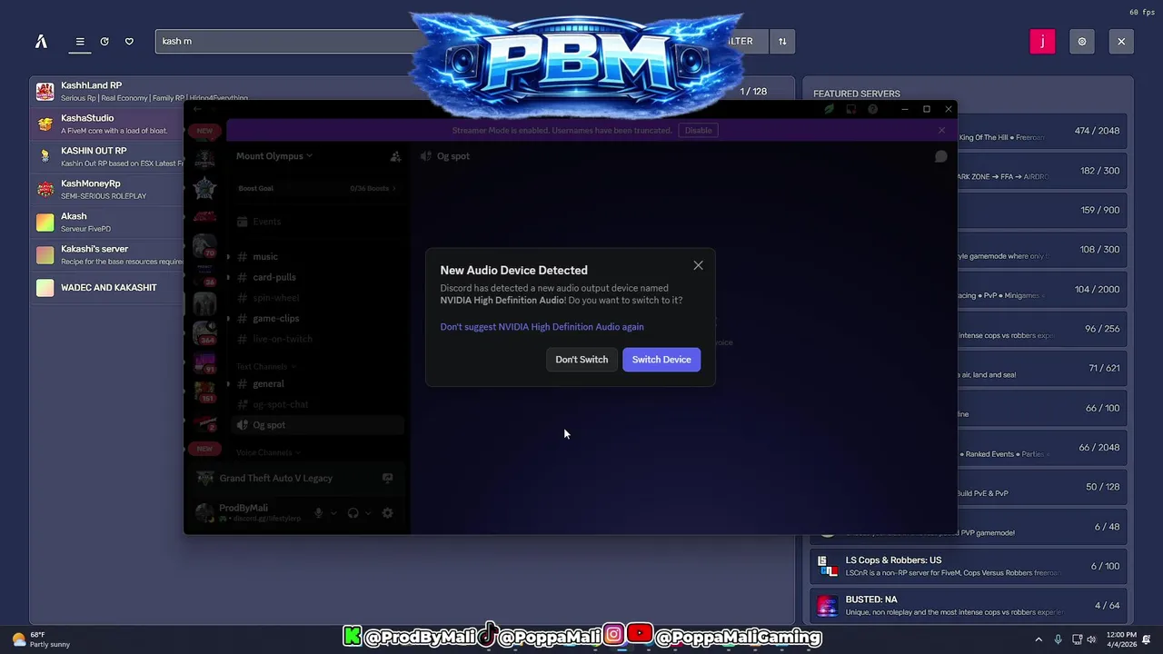
Task: Open favorites heart icon in FiveM
Action: pyautogui.click(x=129, y=41)
